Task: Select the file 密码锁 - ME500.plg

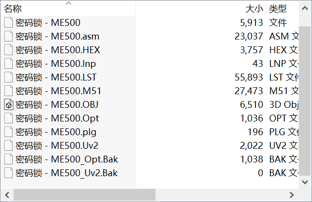Action: click(56, 132)
